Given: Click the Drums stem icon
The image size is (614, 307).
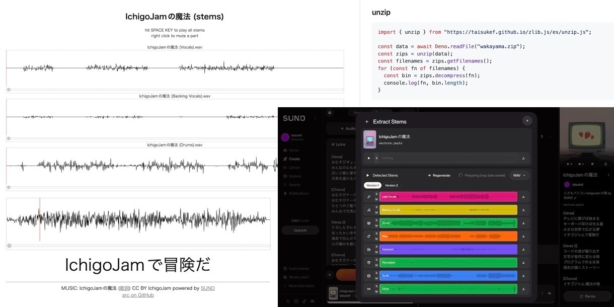Looking at the screenshot, I should 369,223.
